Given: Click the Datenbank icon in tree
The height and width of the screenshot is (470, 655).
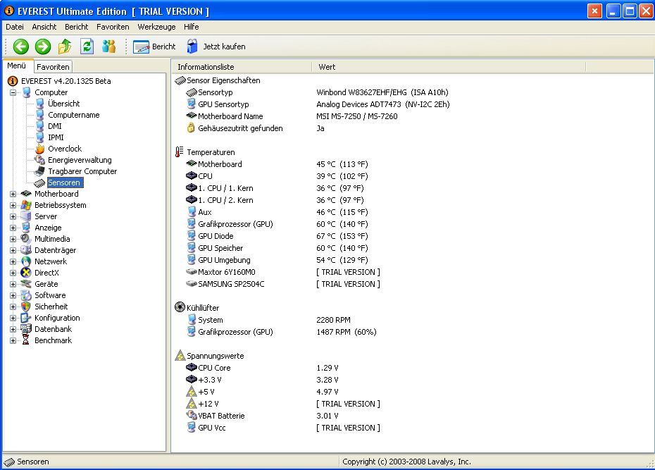Looking at the screenshot, I should tap(26, 329).
